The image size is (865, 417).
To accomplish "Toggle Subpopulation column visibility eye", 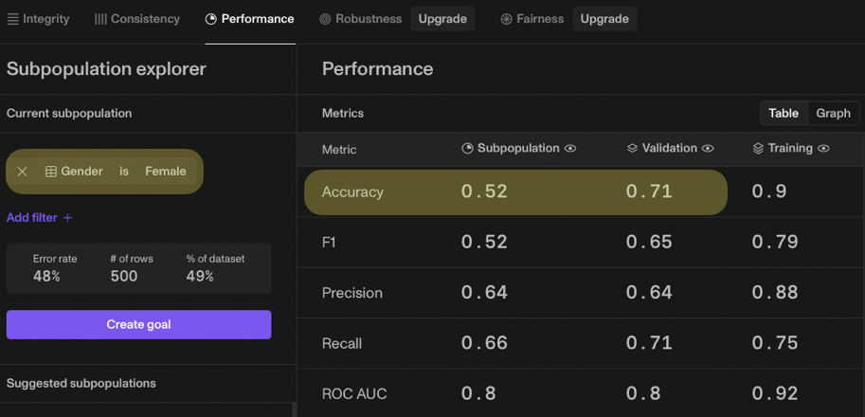I will coord(570,149).
